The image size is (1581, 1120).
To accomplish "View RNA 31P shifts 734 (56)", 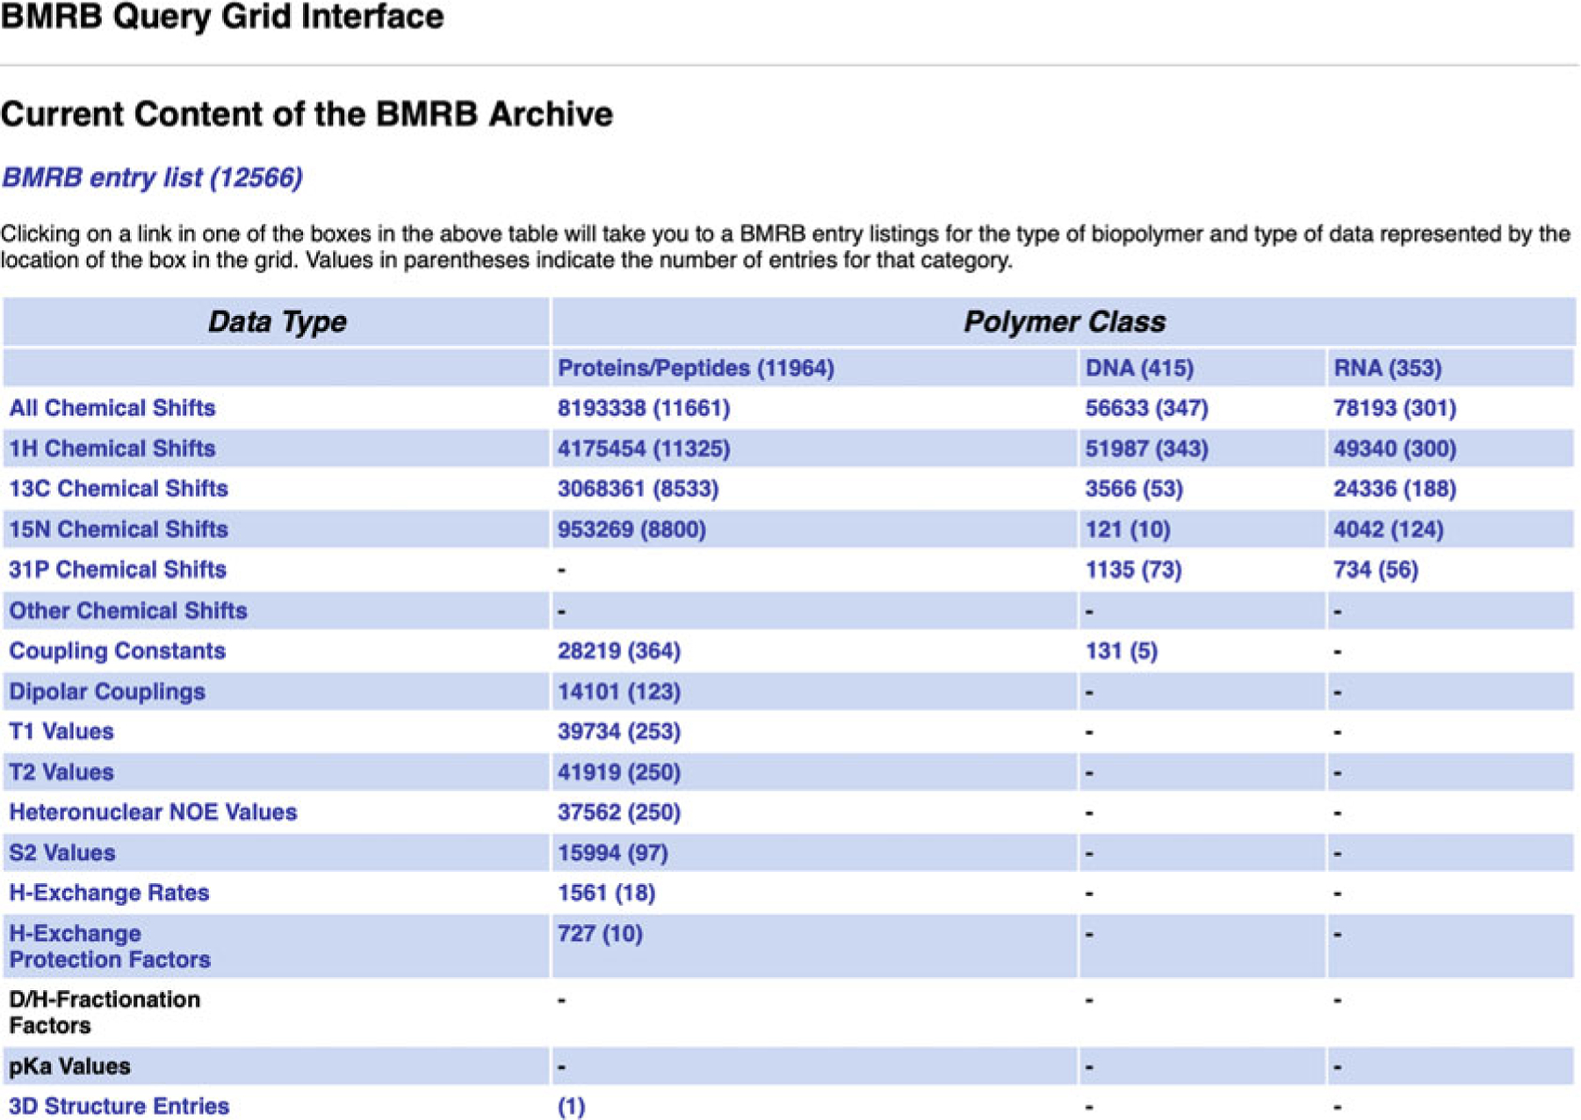I will [1375, 570].
